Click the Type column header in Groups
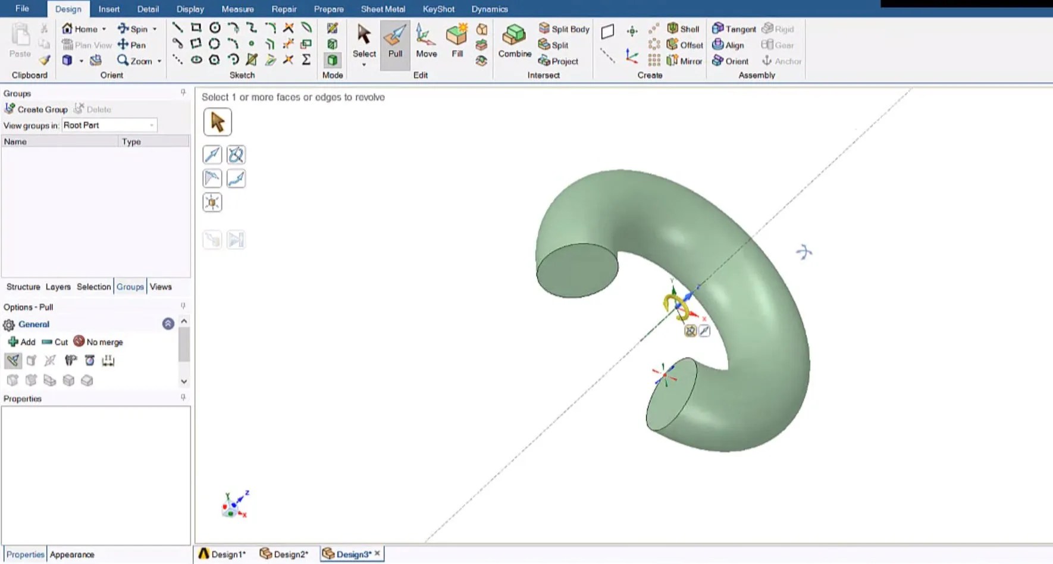 153,142
